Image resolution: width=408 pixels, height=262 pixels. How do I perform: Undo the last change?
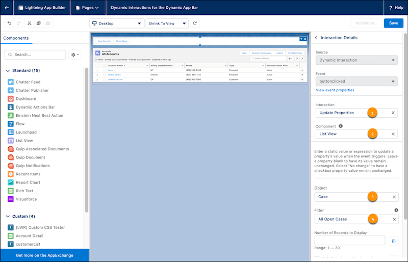click(9, 23)
